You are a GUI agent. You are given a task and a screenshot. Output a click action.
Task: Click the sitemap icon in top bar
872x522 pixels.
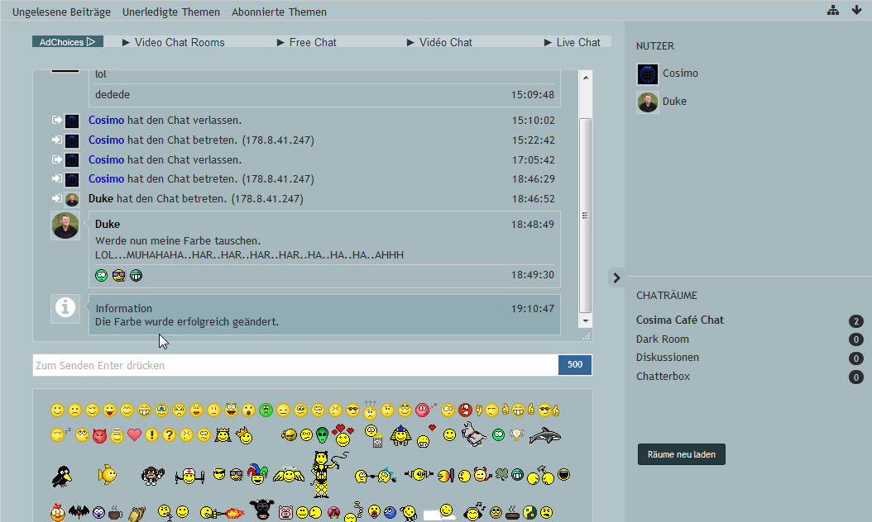833,11
